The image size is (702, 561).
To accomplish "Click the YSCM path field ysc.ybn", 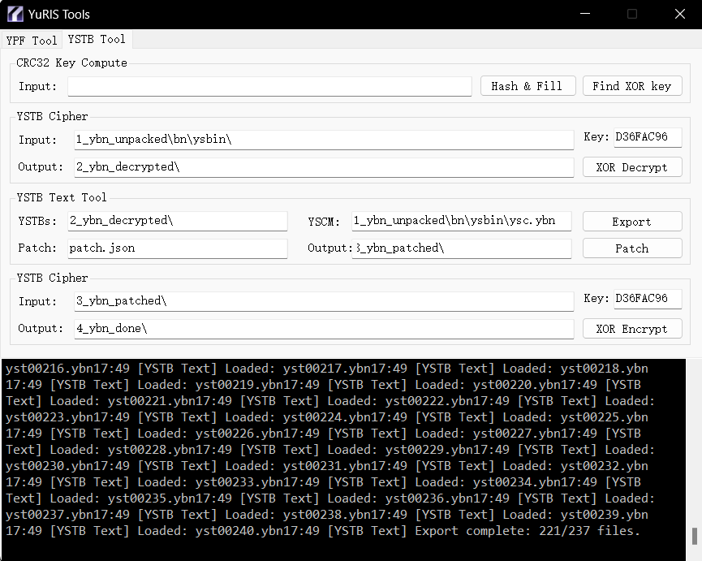I will (462, 221).
